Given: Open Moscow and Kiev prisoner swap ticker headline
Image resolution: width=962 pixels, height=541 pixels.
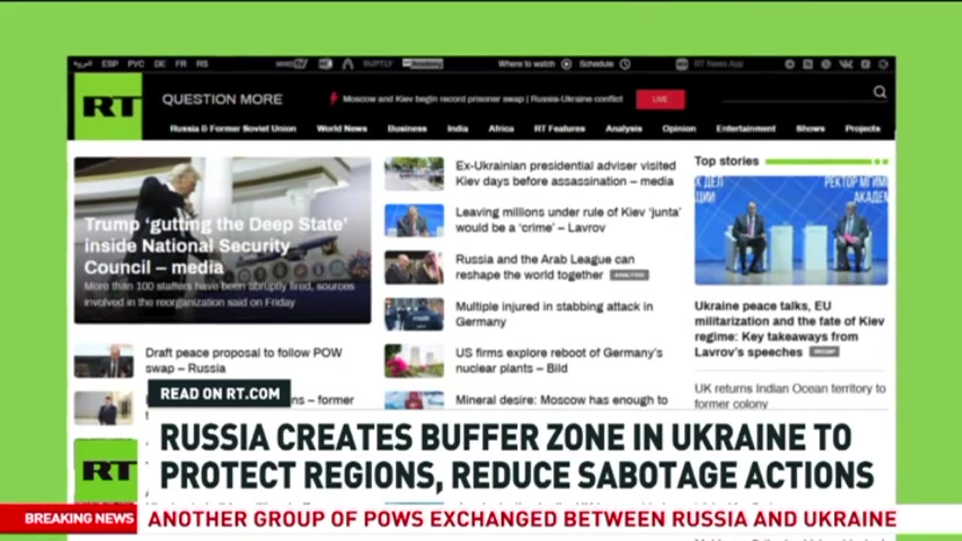Looking at the screenshot, I should (483, 99).
